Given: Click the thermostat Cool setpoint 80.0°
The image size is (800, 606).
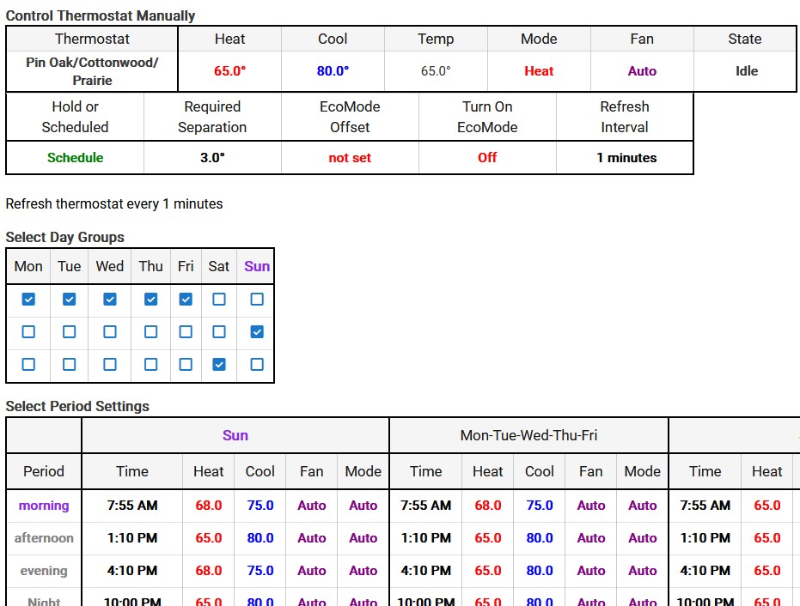Looking at the screenshot, I should [x=333, y=71].
